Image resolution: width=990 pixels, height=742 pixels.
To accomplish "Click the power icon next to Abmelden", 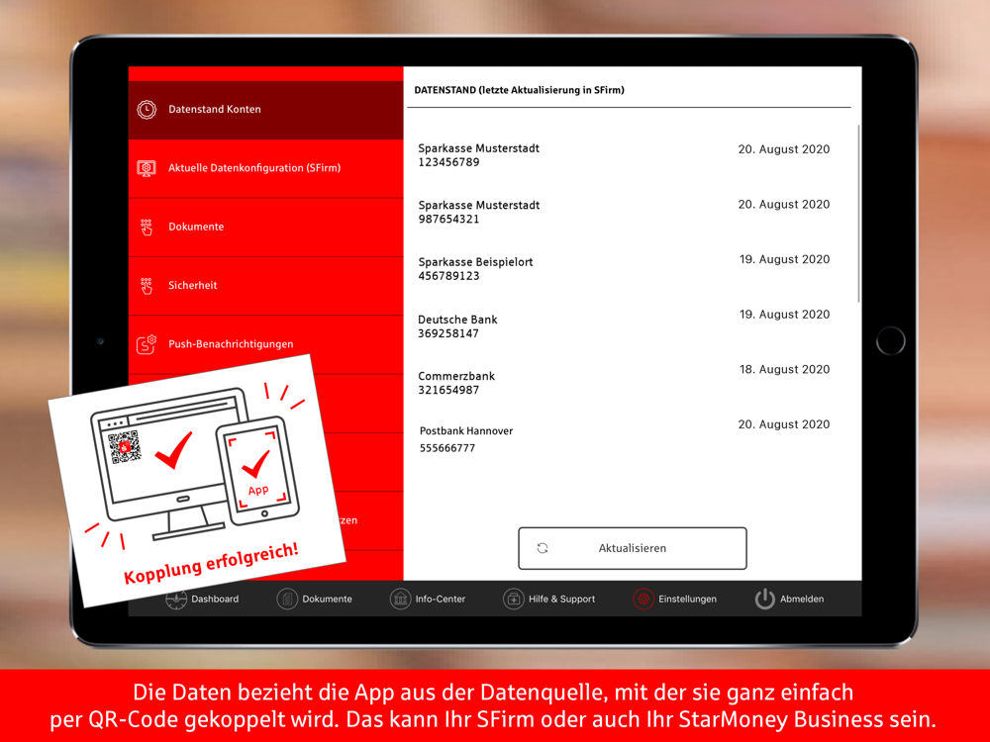I will coord(764,599).
